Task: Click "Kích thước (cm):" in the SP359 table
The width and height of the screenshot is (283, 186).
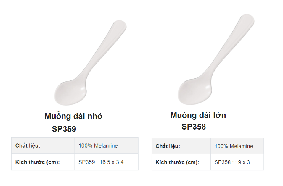Action: tap(38, 162)
